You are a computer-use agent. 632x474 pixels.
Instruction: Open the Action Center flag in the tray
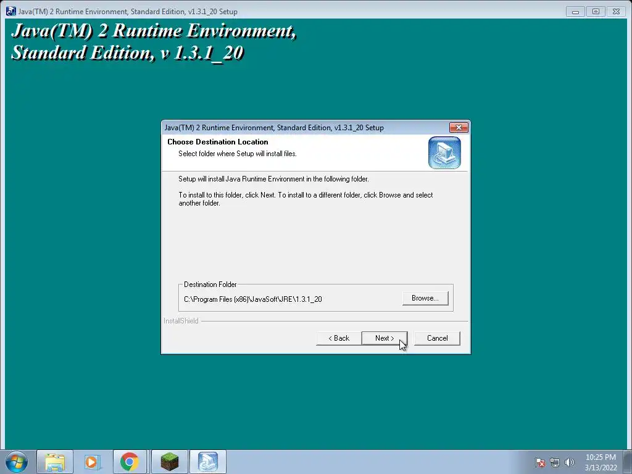(540, 462)
